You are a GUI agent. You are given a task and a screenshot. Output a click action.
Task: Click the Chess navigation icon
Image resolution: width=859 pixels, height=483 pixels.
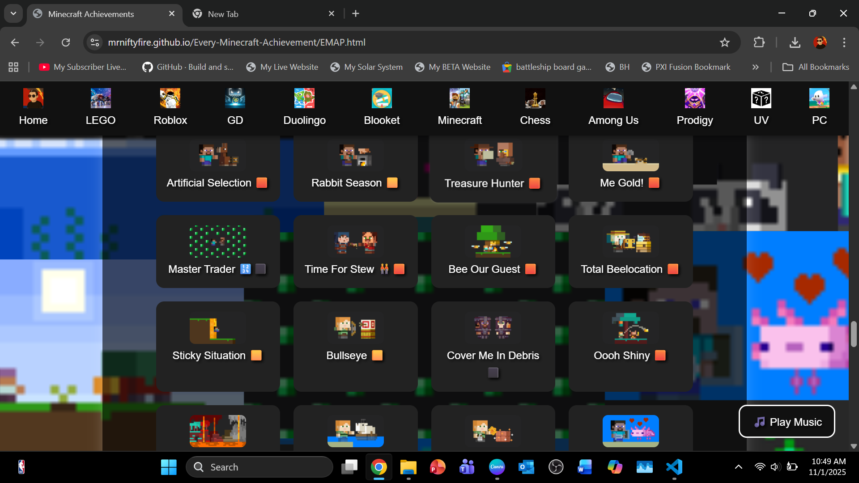(x=535, y=98)
